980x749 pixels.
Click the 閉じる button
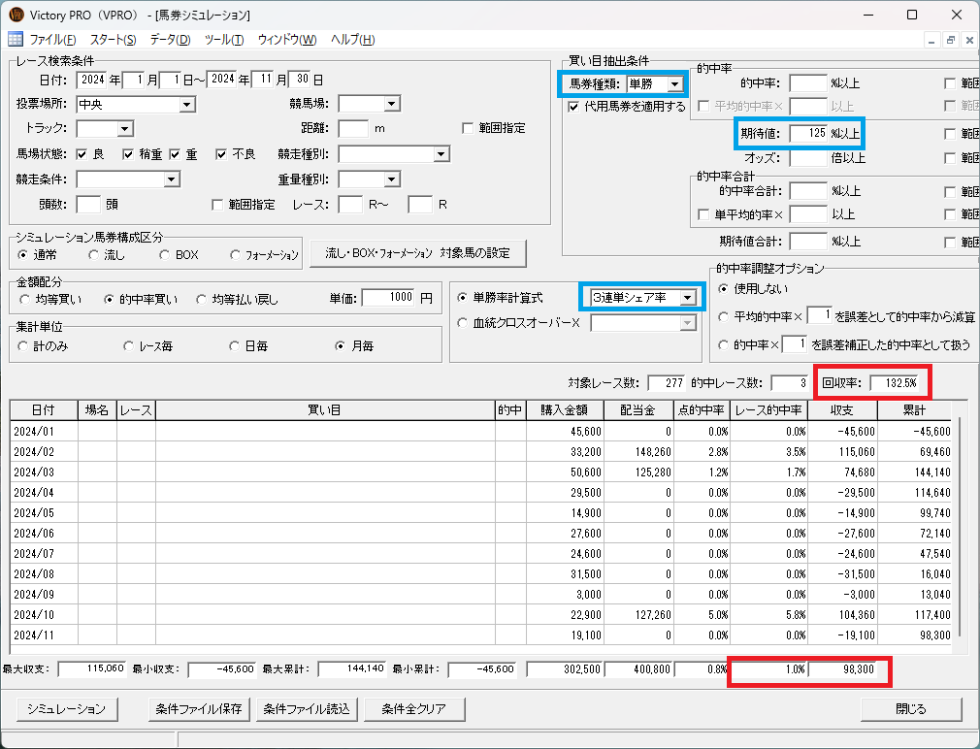coord(911,709)
